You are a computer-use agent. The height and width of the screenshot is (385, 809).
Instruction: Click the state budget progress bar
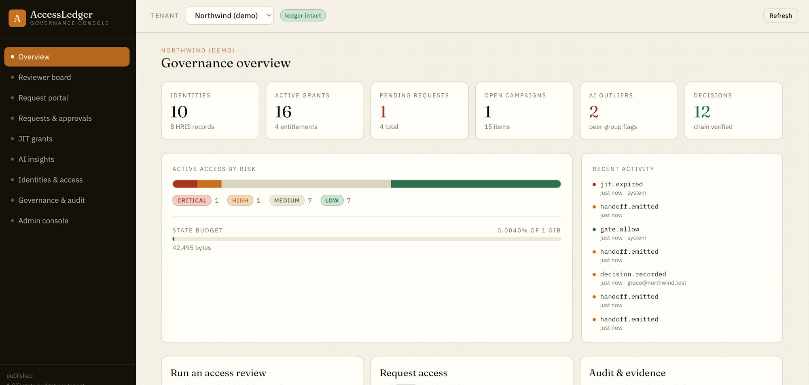point(366,239)
